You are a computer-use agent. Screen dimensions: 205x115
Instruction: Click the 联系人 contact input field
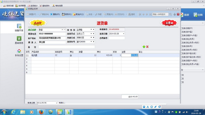point(52,42)
